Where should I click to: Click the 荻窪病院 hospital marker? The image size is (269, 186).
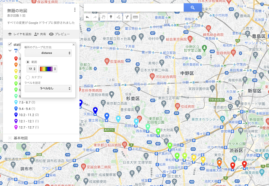point(107,61)
